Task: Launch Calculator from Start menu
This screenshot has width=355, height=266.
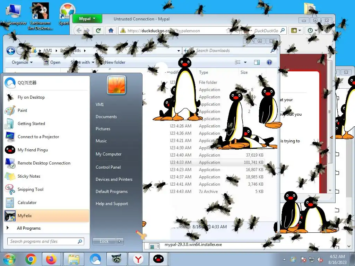Action: [46, 202]
